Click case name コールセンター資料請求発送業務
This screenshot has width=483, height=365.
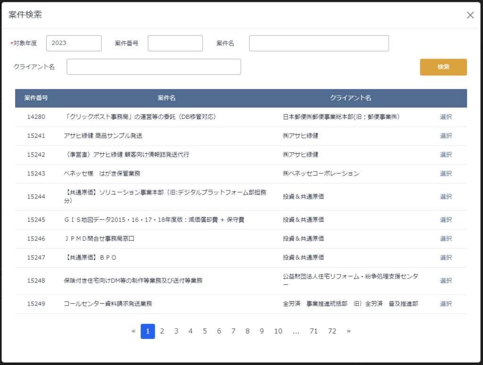pyautogui.click(x=108, y=304)
